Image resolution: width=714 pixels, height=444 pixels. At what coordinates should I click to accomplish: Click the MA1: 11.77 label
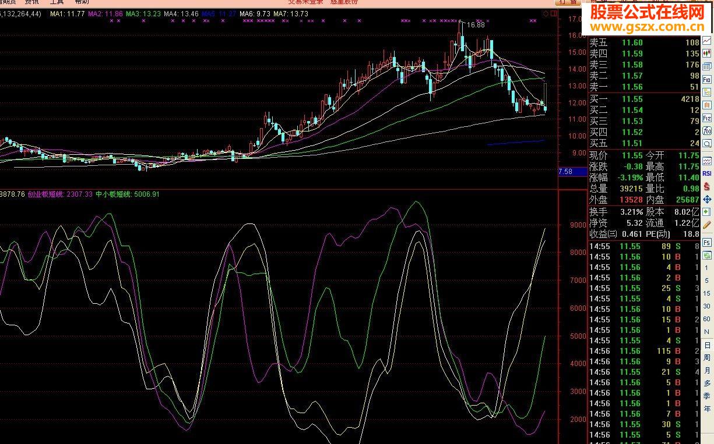coord(67,13)
